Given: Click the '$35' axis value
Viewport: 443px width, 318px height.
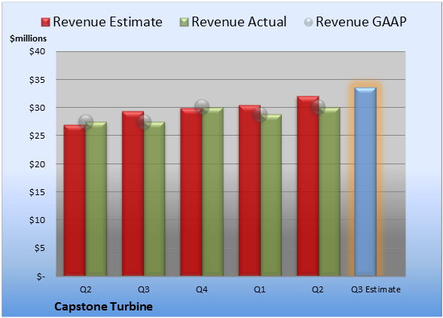Looking at the screenshot, I should tap(38, 80).
